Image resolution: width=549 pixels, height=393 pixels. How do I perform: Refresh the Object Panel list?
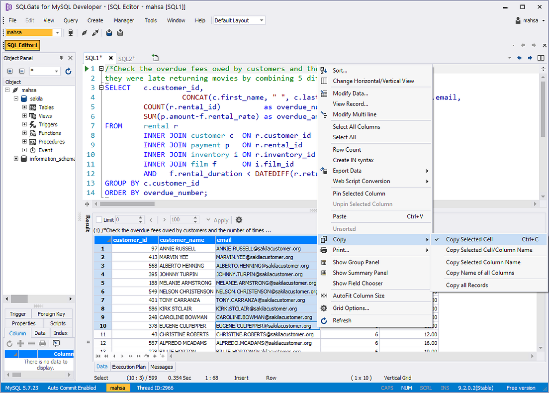68,71
